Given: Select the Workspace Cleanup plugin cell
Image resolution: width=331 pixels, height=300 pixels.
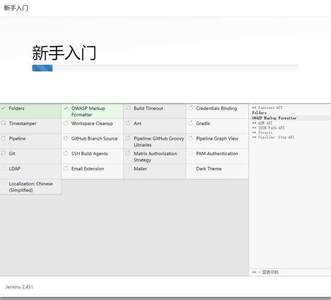Looking at the screenshot, I should [92, 123].
